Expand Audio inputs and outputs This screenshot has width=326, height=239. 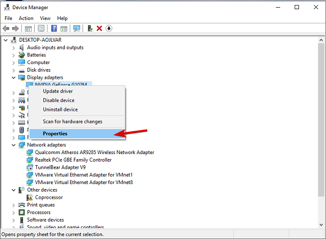tap(14, 48)
